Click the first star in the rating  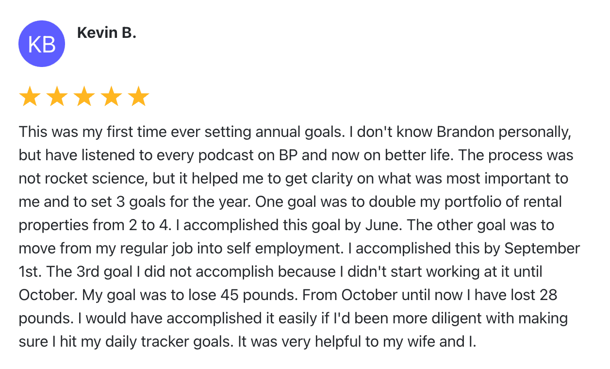click(30, 97)
